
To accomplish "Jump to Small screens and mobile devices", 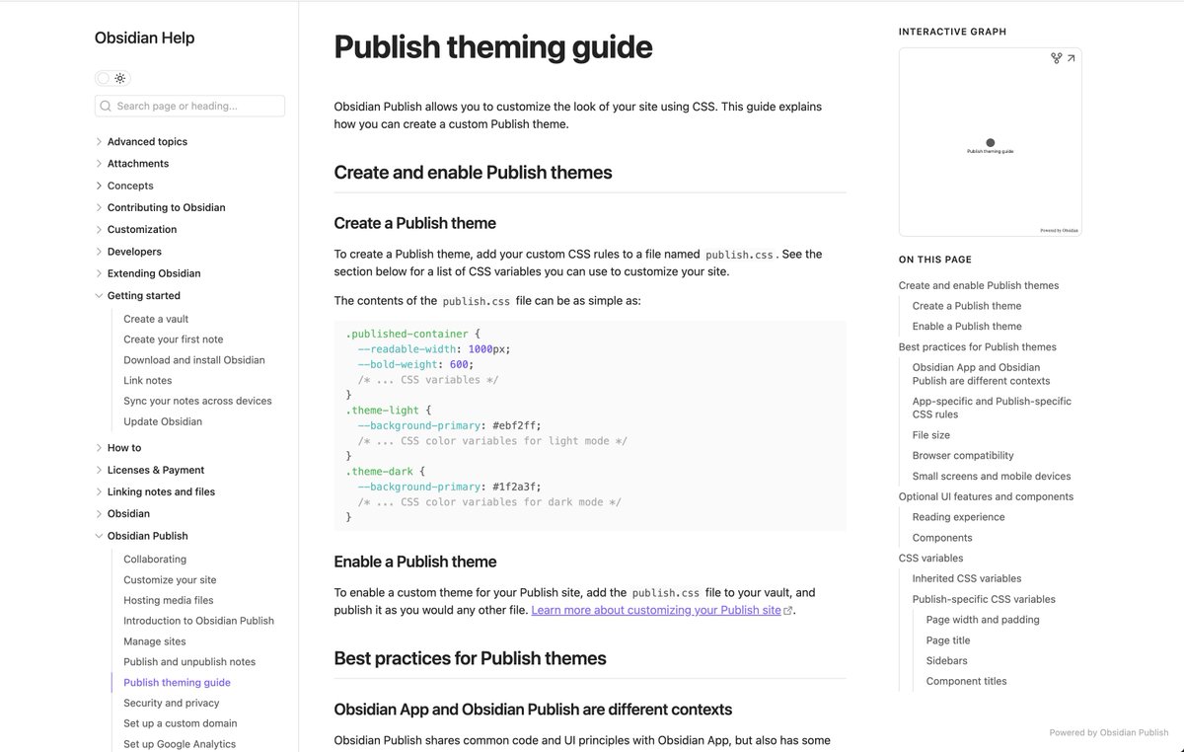I will tap(992, 477).
